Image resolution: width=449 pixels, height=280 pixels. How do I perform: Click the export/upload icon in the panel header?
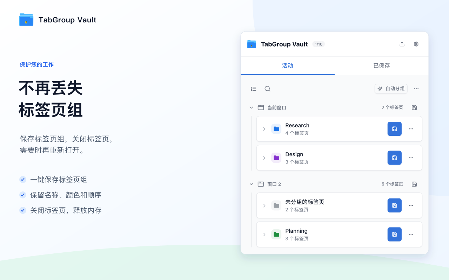[x=402, y=44]
